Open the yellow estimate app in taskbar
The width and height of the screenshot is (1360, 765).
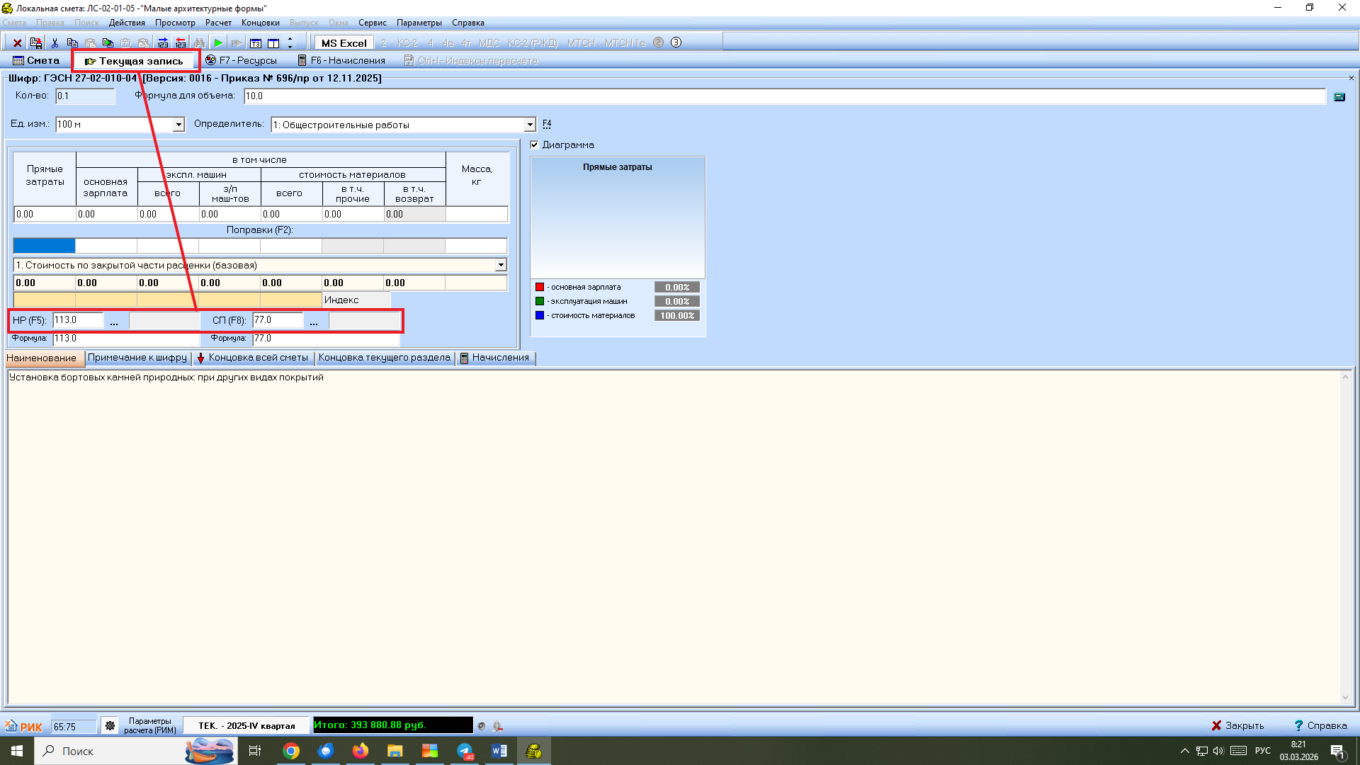pyautogui.click(x=533, y=751)
